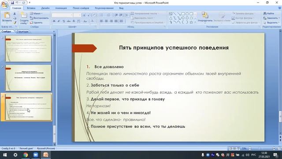This screenshot has width=282, height=159.
Task: Expand the Макет layout dropdown
Action: tap(36, 14)
